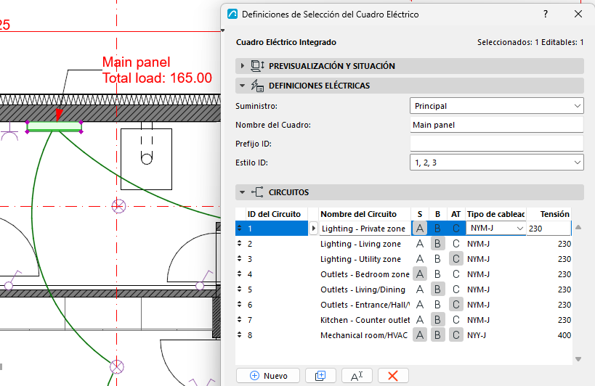Image resolution: width=595 pixels, height=386 pixels.
Task: Click the ID del Circuito column header
Action: [274, 214]
